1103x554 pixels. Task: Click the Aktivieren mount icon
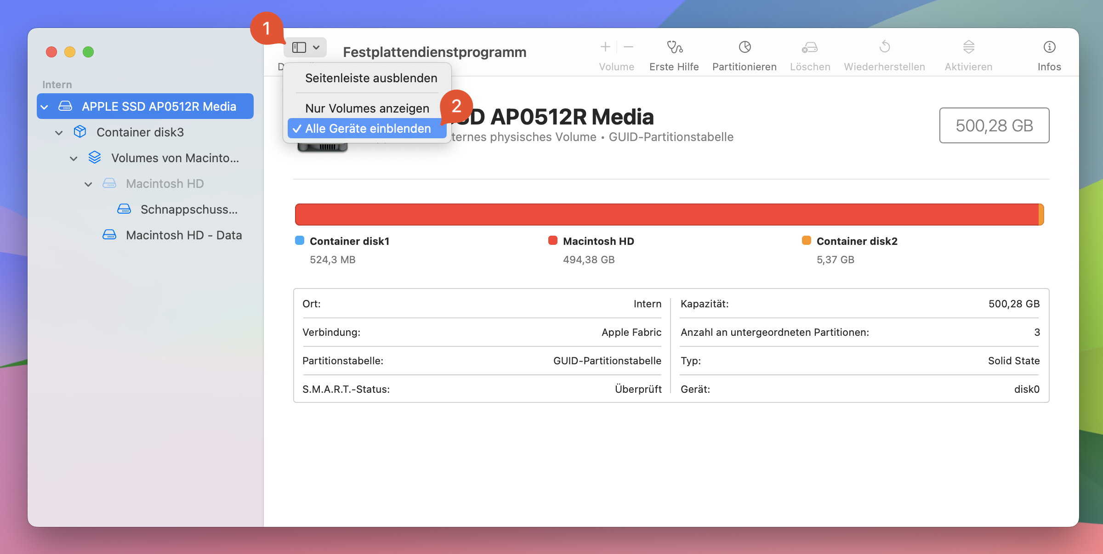click(968, 47)
